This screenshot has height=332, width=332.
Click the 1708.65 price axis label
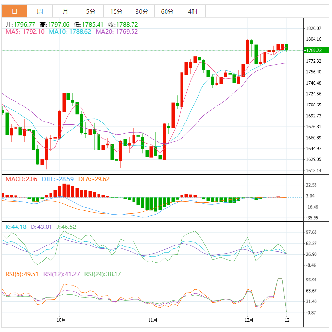pyautogui.click(x=314, y=105)
